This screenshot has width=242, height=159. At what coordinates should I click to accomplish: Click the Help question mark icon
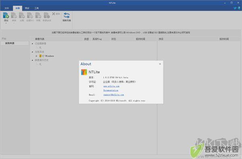pyautogui.click(x=239, y=8)
